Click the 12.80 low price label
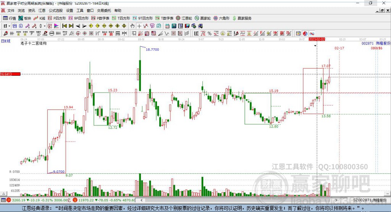 tap(273, 127)
